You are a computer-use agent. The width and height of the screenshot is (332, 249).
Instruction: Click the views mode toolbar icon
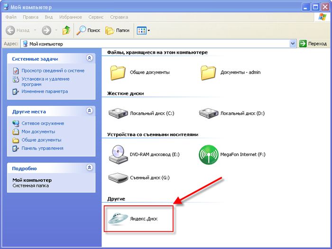coord(141,31)
